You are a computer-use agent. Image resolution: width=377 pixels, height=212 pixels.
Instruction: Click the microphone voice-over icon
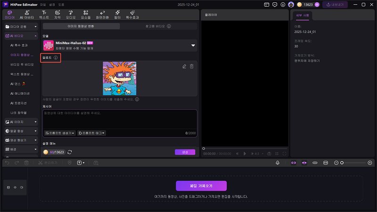coord(278,163)
